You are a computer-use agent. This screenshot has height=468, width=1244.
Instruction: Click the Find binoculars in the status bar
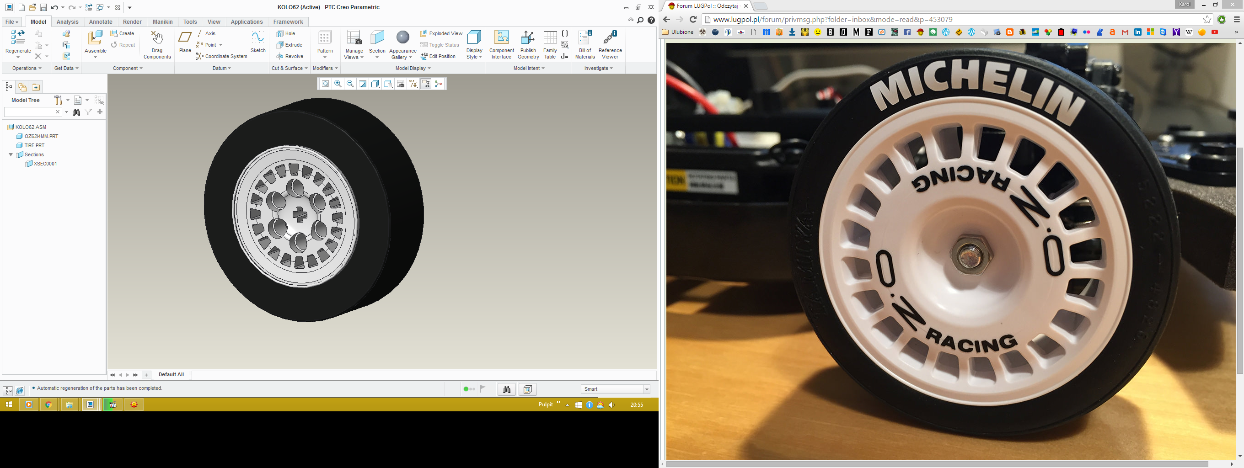[x=507, y=389]
